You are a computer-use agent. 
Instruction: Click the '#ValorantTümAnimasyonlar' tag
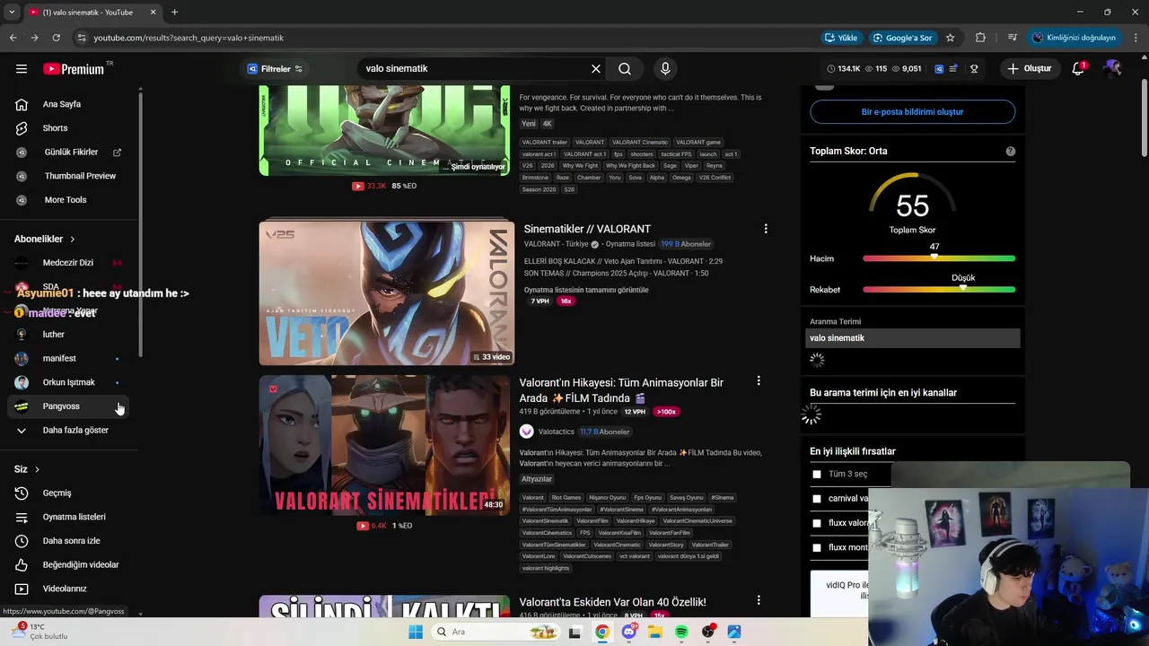click(557, 509)
